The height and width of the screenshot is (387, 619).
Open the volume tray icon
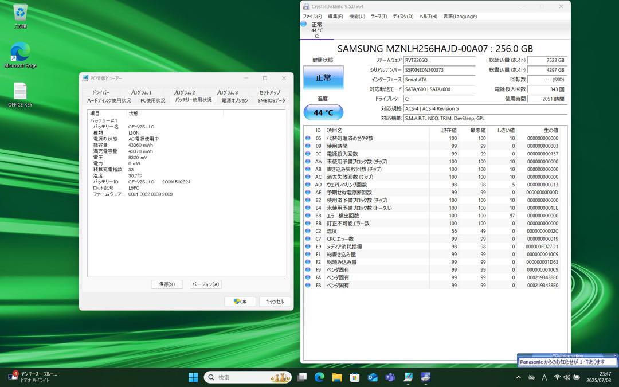coord(567,377)
